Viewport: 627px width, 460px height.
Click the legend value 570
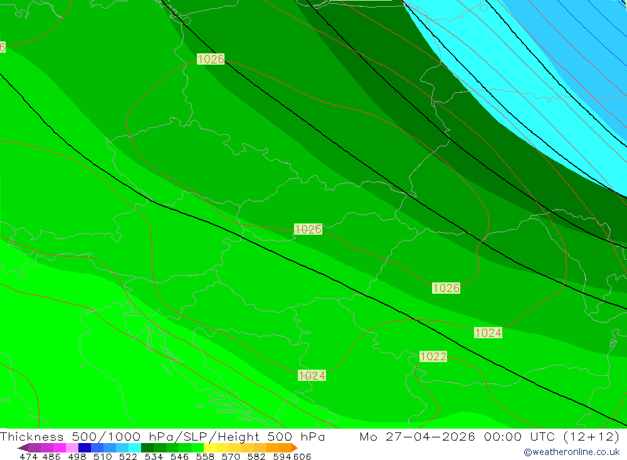pos(230,456)
